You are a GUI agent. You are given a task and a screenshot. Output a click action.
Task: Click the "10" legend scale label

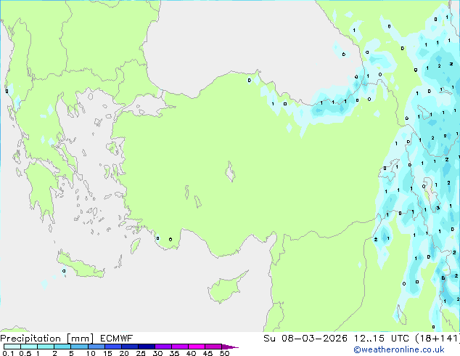(91, 353)
